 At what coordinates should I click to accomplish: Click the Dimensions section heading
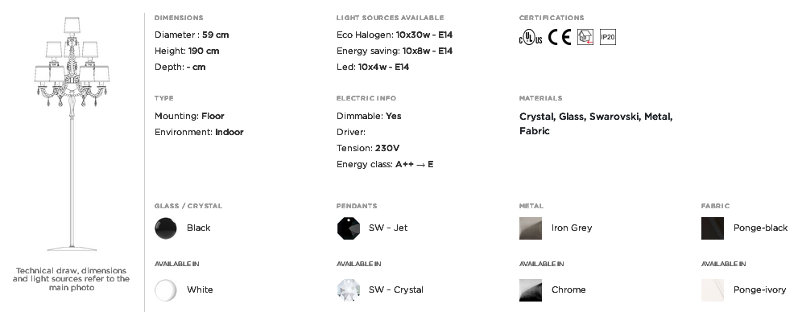tap(179, 18)
